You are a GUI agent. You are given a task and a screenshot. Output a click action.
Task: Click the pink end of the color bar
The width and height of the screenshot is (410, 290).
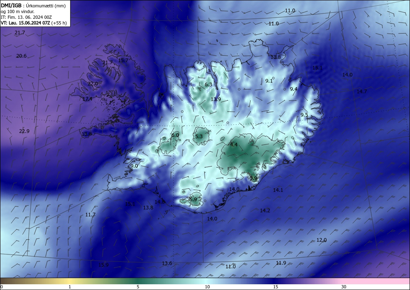[376, 281]
